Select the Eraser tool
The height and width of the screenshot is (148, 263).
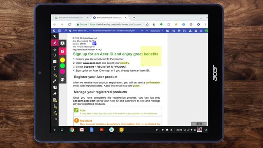click(x=55, y=94)
